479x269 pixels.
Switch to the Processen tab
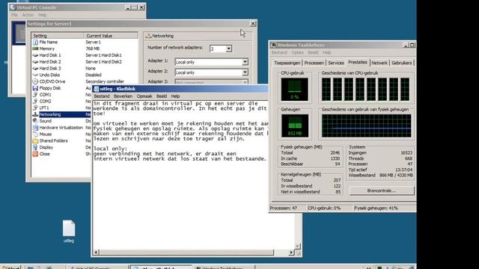314,63
